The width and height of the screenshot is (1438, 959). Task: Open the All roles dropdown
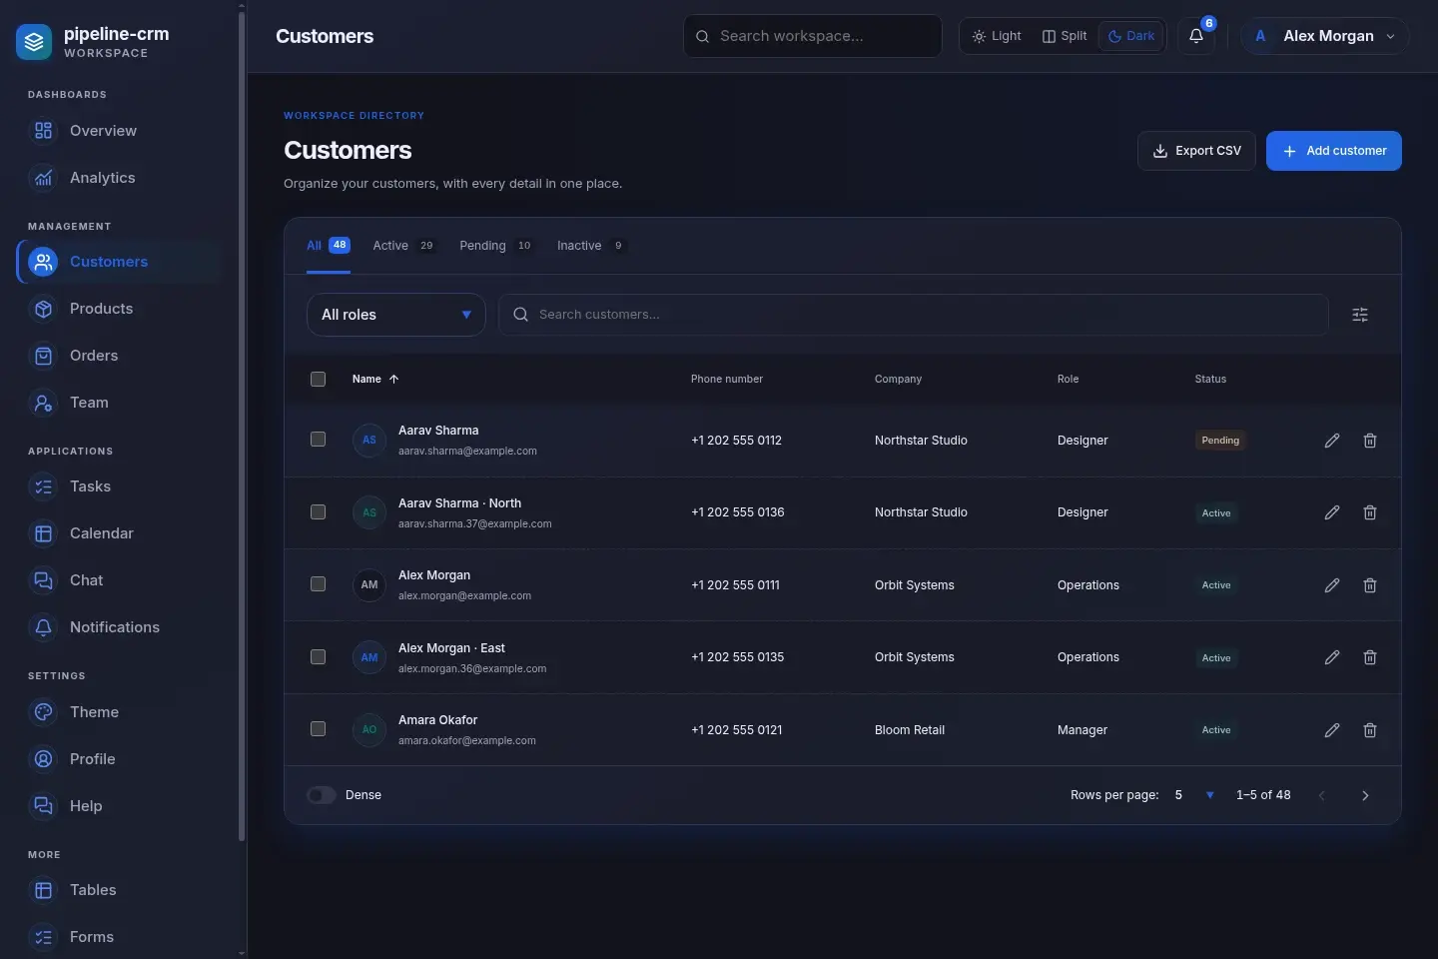coord(395,315)
